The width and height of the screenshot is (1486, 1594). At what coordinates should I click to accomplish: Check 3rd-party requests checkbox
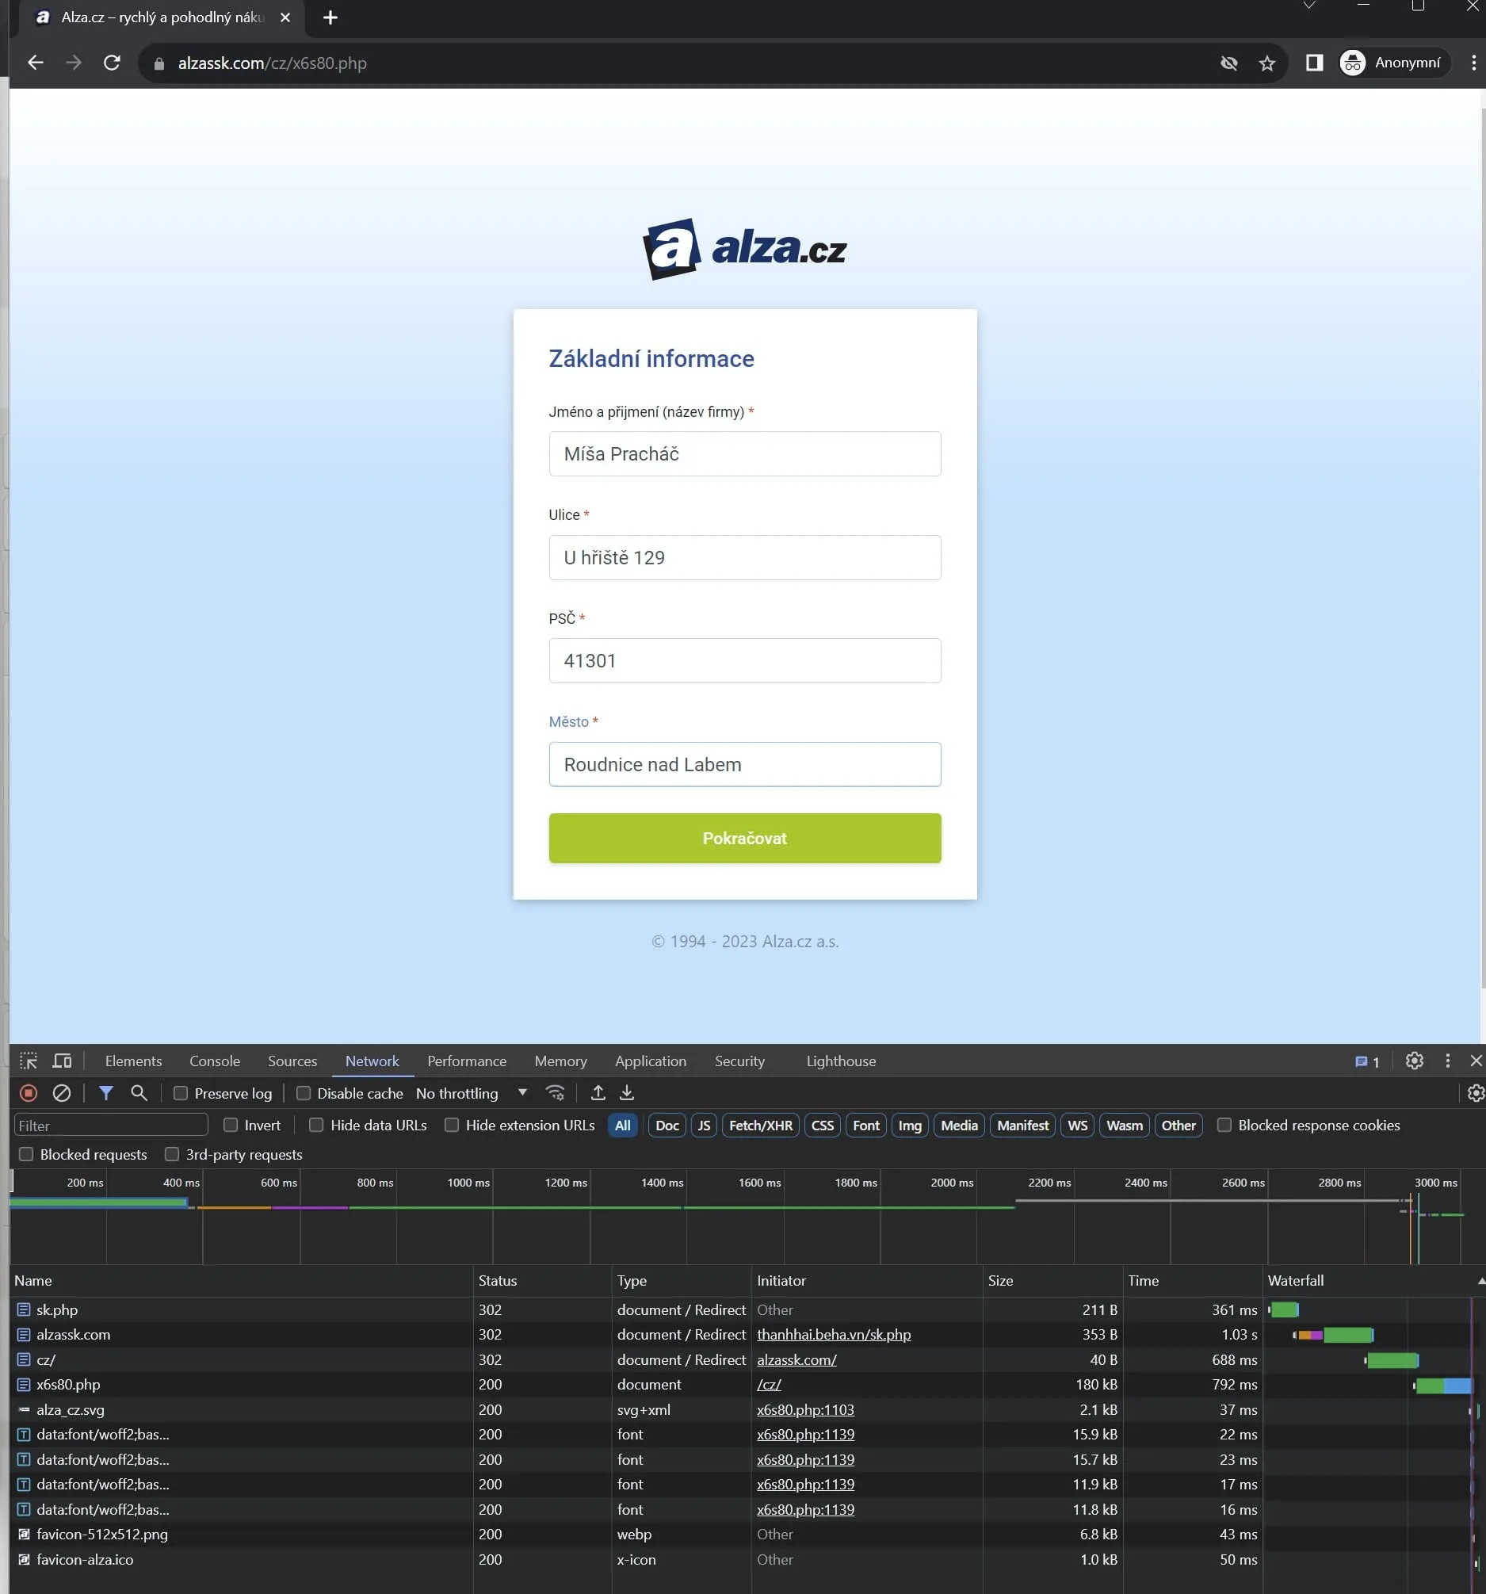tap(171, 1154)
